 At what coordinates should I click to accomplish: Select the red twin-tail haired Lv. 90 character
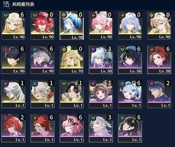42,25
